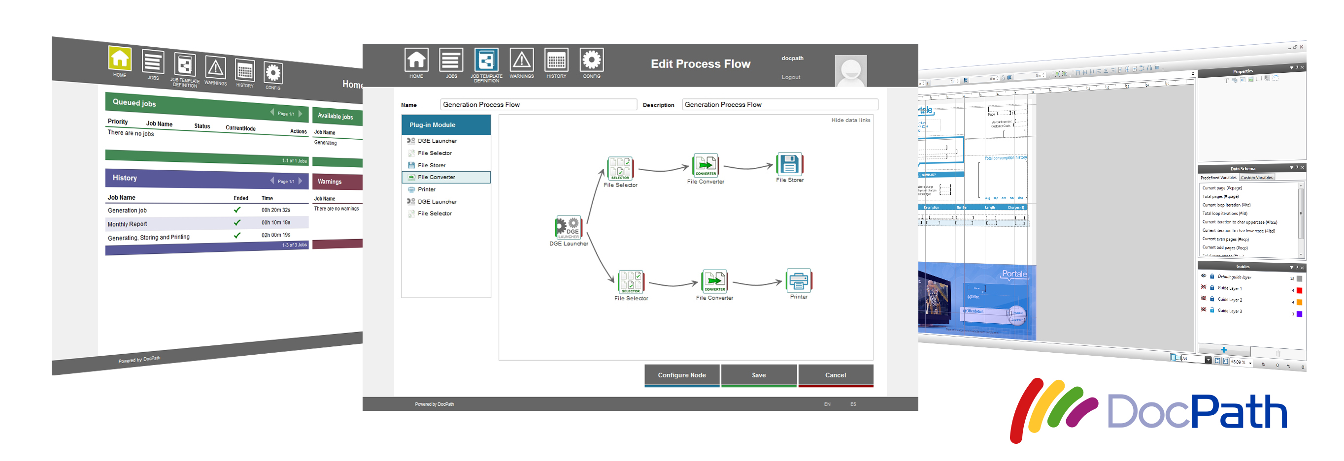Select Total pages (#tpage) variable
The height and width of the screenshot is (461, 1344).
(1220, 196)
